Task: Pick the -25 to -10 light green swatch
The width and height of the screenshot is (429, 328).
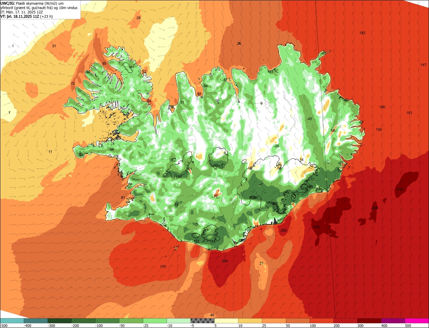Action: click(x=155, y=321)
